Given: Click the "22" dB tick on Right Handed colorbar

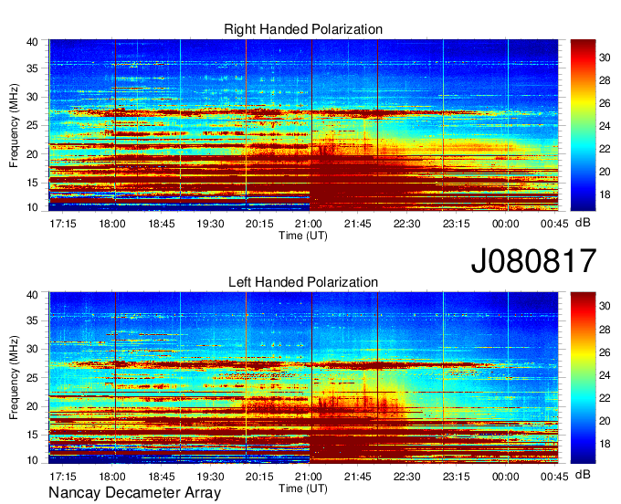Looking at the screenshot, I should [x=605, y=149].
